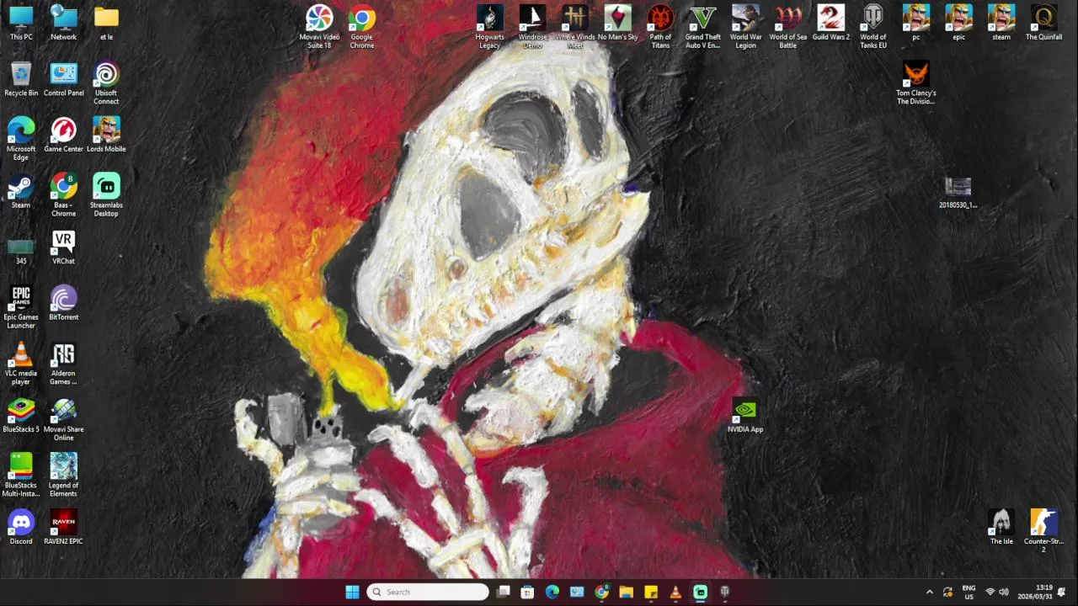Open the Recycle Bin
Screen dimensions: 1078x606
coord(21,79)
